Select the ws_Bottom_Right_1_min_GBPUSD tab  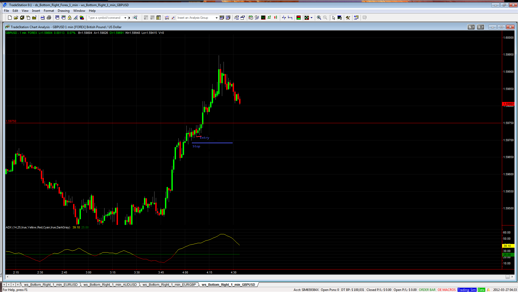[228, 285]
